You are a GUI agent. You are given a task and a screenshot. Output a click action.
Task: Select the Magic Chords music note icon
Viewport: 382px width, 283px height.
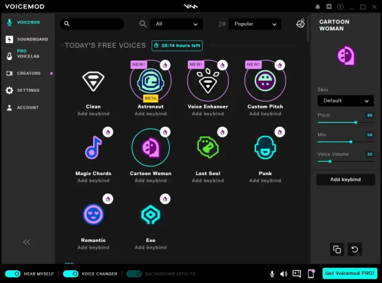(93, 148)
